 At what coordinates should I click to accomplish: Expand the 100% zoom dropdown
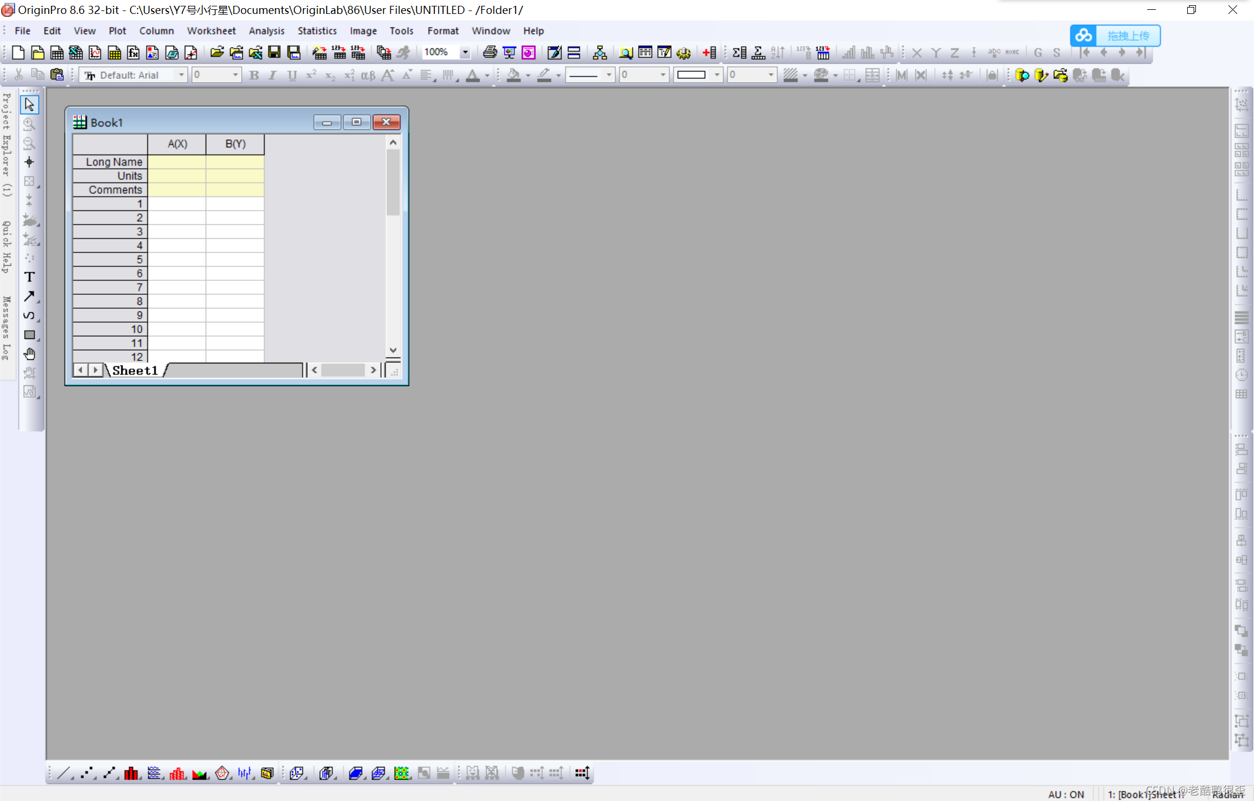[x=465, y=52]
